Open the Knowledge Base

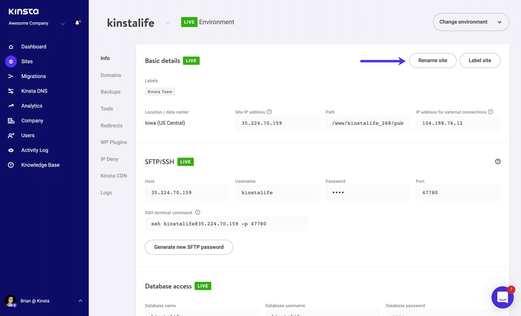(x=40, y=165)
